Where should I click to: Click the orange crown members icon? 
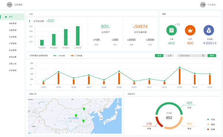190,30
